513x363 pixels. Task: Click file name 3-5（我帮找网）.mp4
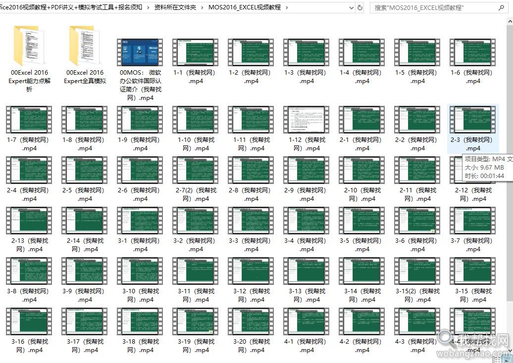pos(362,245)
